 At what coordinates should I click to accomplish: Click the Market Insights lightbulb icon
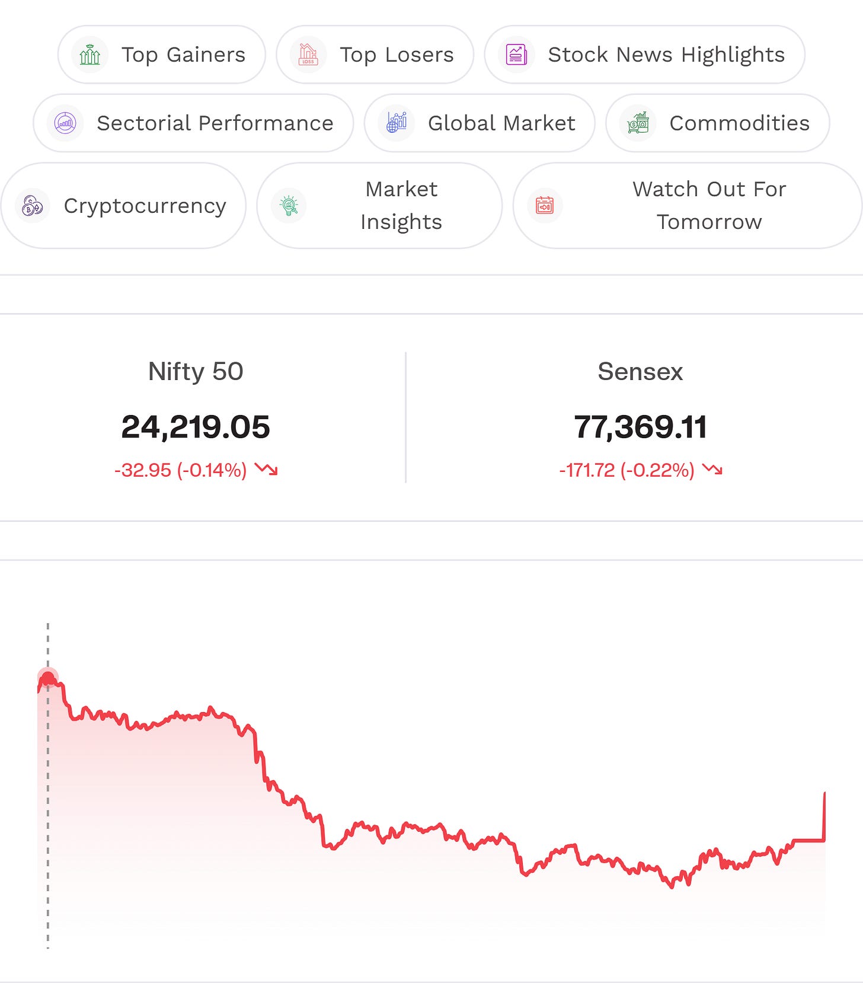pyautogui.click(x=289, y=206)
